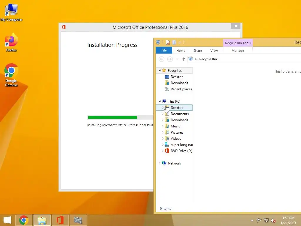Open the network tray icon
This screenshot has width=301, height=226.
click(266, 220)
